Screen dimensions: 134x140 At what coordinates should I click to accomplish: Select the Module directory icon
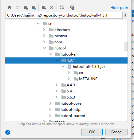(x=33, y=7)
